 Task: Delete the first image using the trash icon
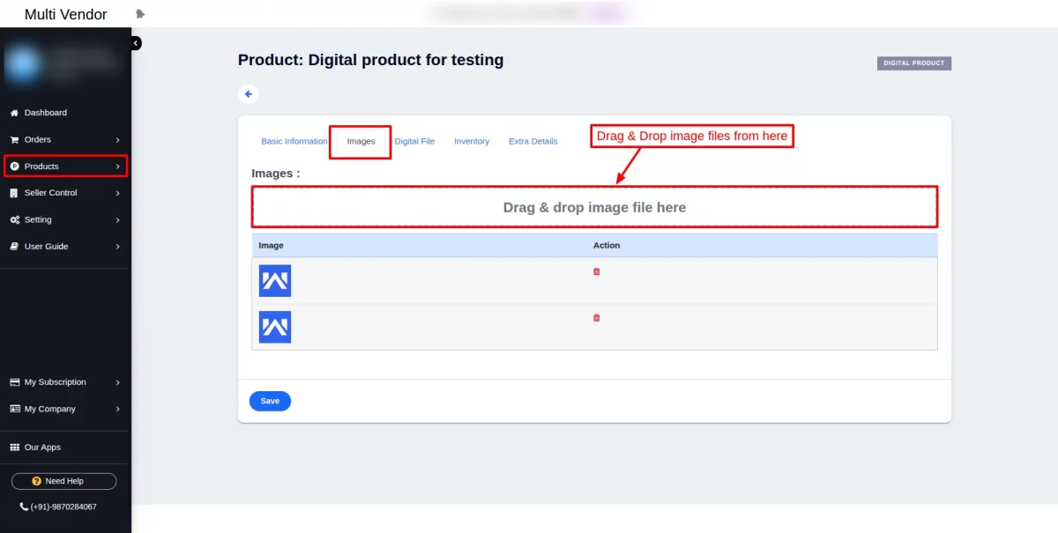596,271
